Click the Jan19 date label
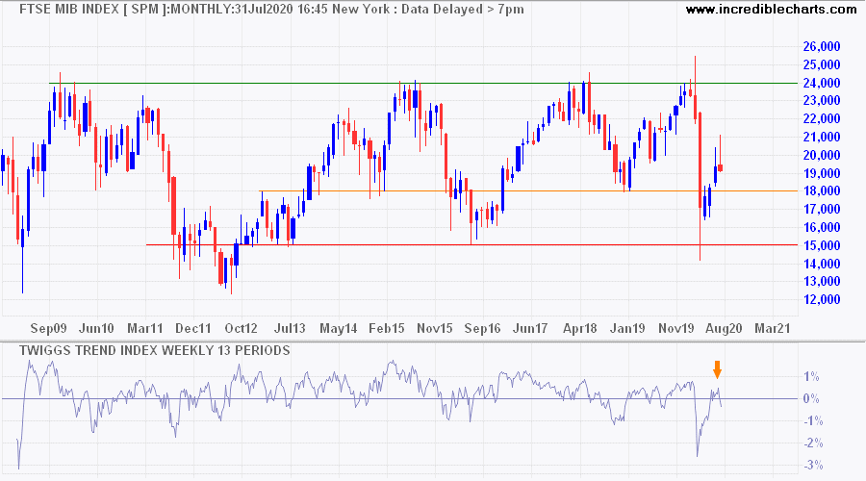The width and height of the screenshot is (866, 481). point(627,329)
